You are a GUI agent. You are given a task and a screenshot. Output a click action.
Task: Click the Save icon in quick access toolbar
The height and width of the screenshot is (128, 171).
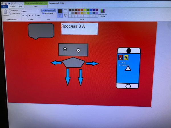click(x=6, y=3)
